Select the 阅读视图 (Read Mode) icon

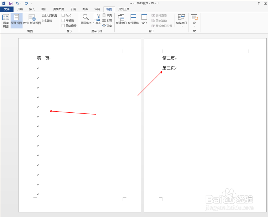pos(6,20)
